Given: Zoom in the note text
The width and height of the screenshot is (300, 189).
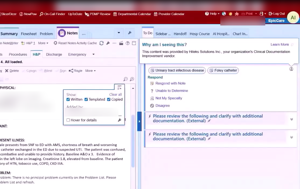Looking at the screenshot, I should [x=132, y=79].
